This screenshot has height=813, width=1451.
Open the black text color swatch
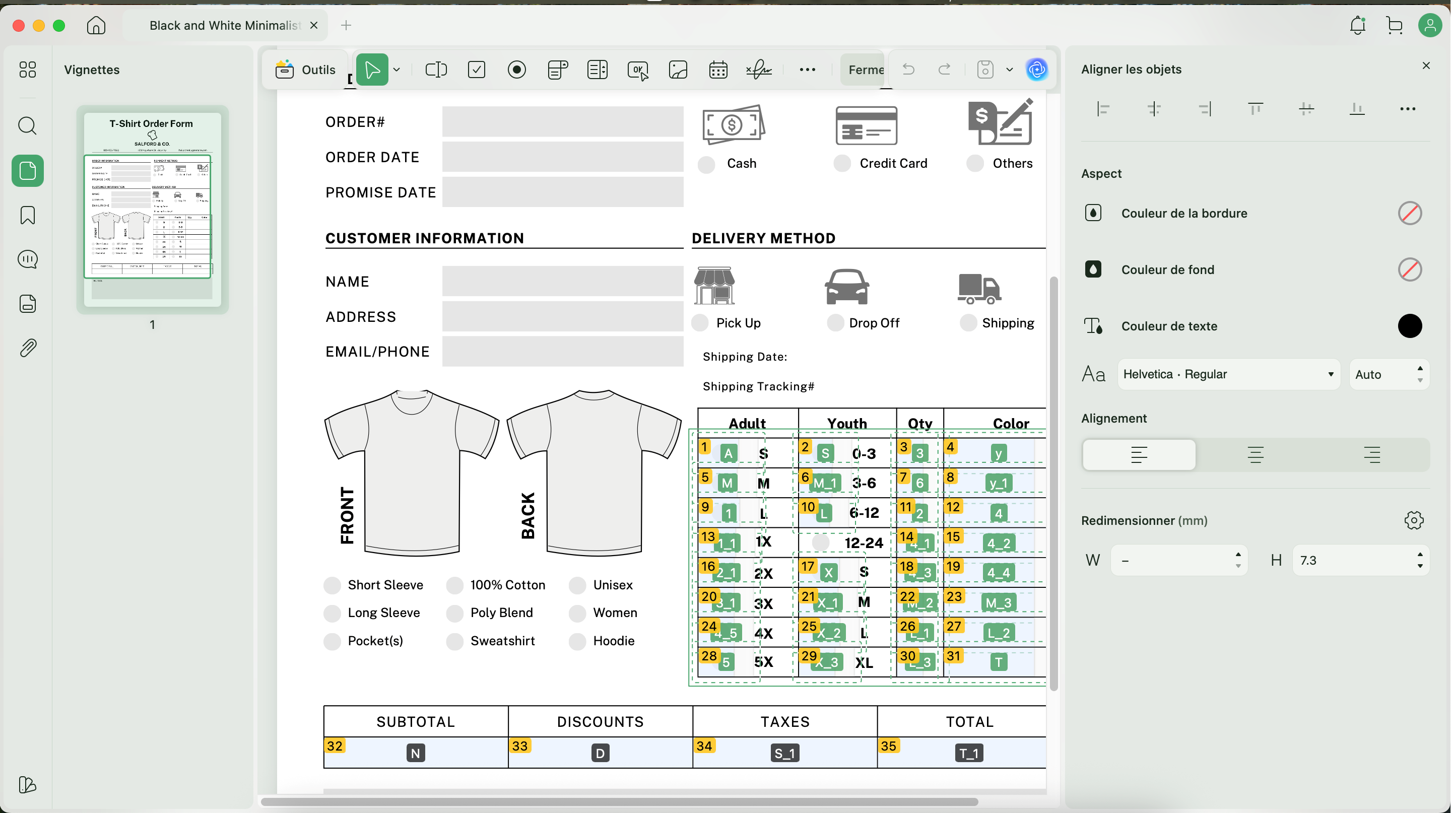pos(1409,326)
